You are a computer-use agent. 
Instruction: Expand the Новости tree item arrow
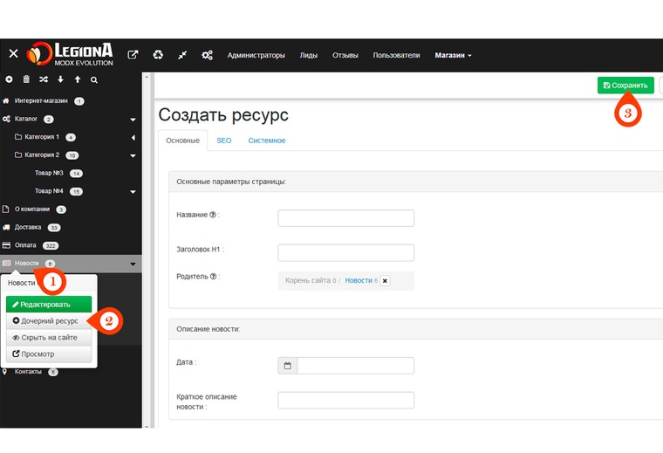click(x=133, y=264)
